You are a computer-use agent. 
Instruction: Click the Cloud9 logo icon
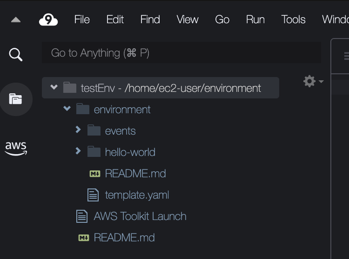[48, 19]
